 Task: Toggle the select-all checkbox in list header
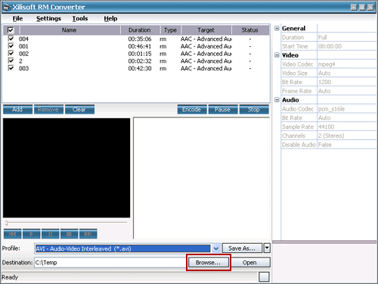[x=11, y=30]
